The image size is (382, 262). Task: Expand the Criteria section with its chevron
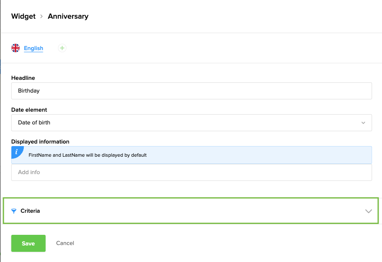click(x=368, y=211)
